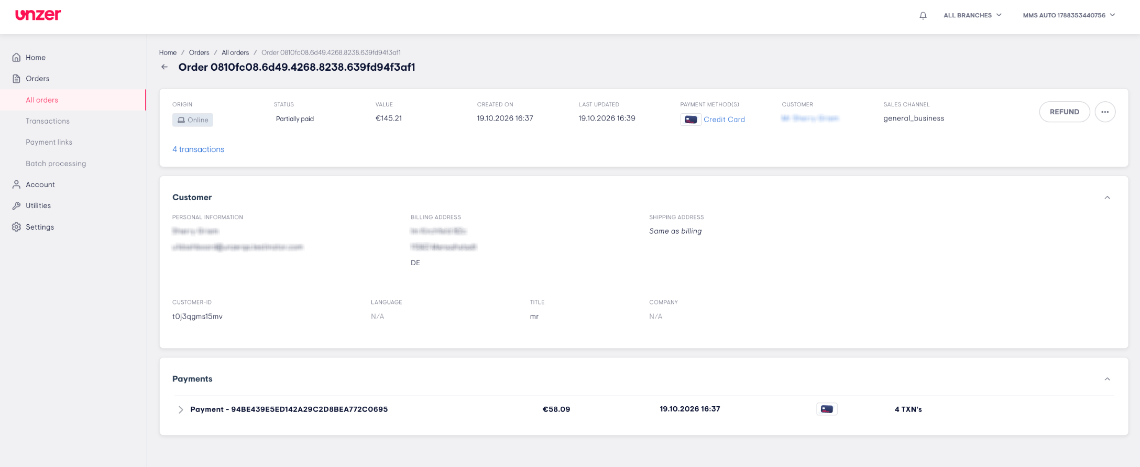Screen dimensions: 1140x467
Task: Click credit card icon in order summary
Action: (x=690, y=120)
